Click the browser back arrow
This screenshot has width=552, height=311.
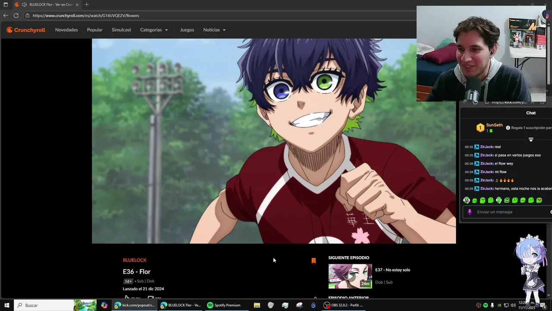pos(6,16)
